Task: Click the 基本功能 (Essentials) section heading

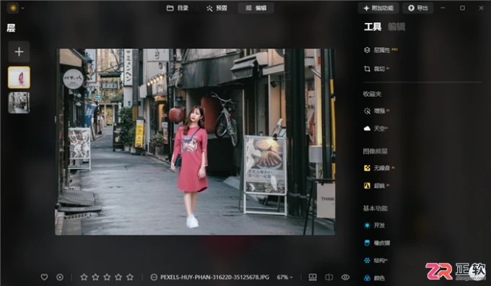Action: [x=375, y=208]
